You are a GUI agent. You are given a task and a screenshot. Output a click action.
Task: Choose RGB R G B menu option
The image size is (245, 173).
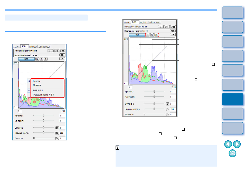(38, 91)
